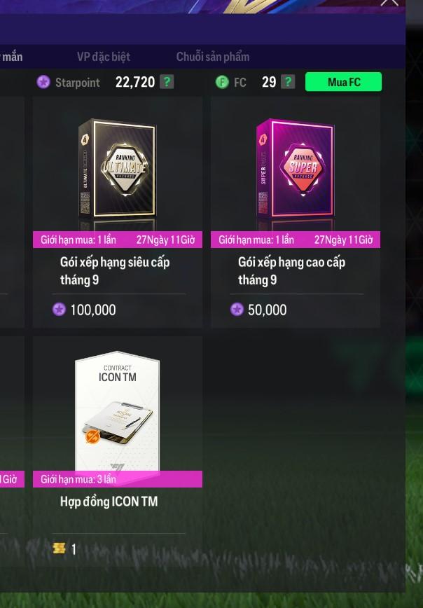Click the purple Starpoint currency icon
This screenshot has width=423, height=608.
click(43, 82)
